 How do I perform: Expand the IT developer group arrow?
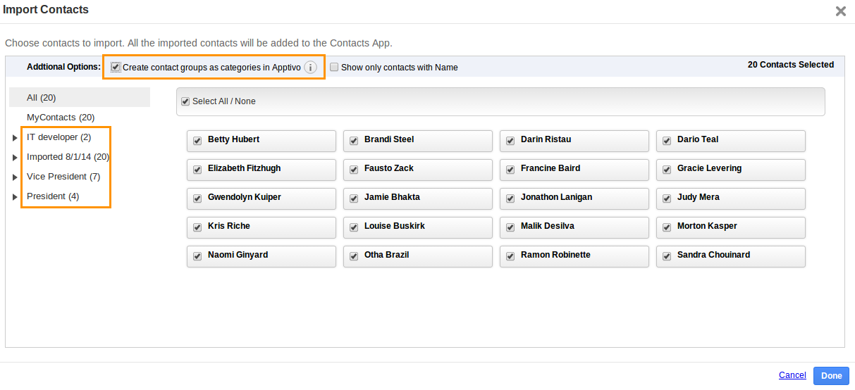(15, 138)
